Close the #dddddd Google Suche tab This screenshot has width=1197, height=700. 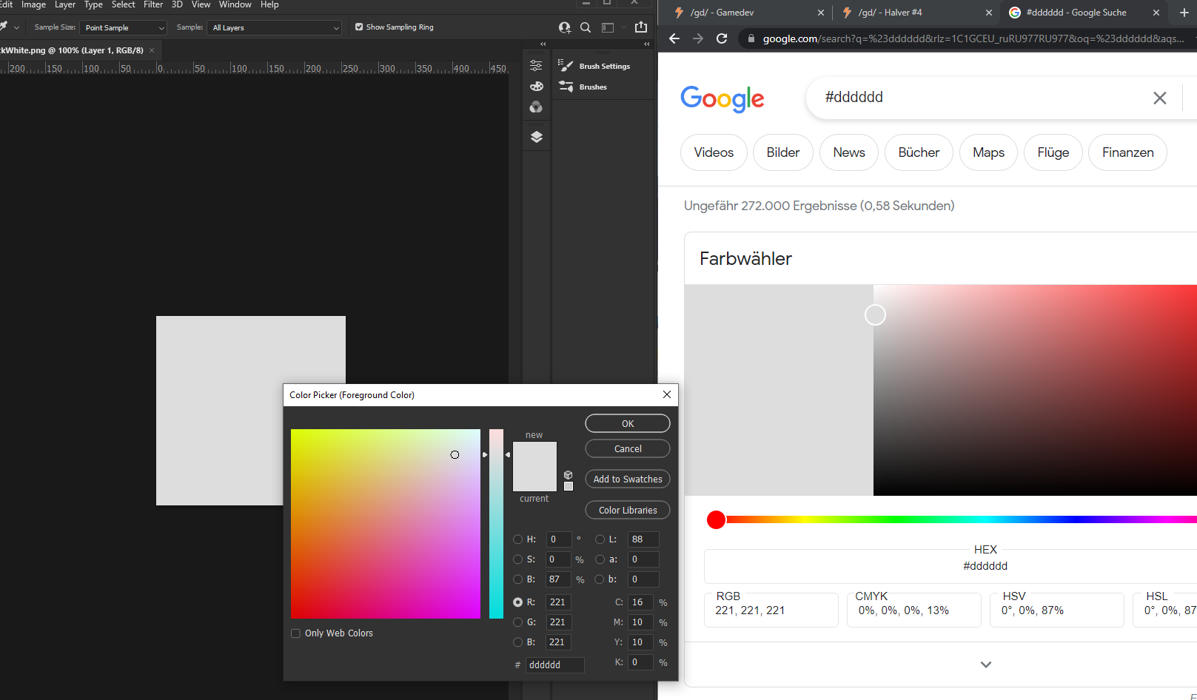point(1156,13)
